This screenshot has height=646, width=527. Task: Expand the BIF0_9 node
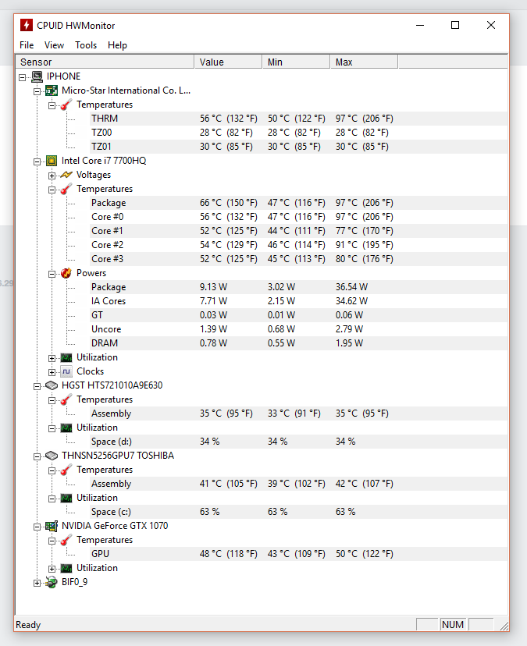click(37, 583)
